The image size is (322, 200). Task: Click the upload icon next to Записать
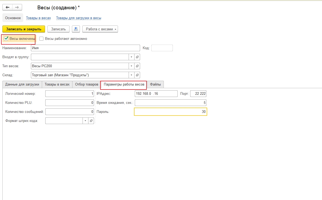[76, 29]
